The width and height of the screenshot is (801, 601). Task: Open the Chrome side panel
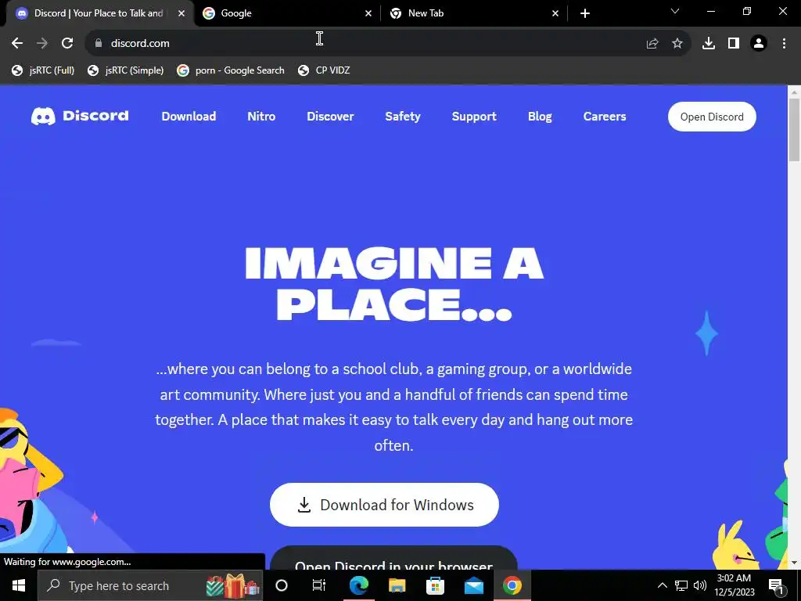(734, 44)
